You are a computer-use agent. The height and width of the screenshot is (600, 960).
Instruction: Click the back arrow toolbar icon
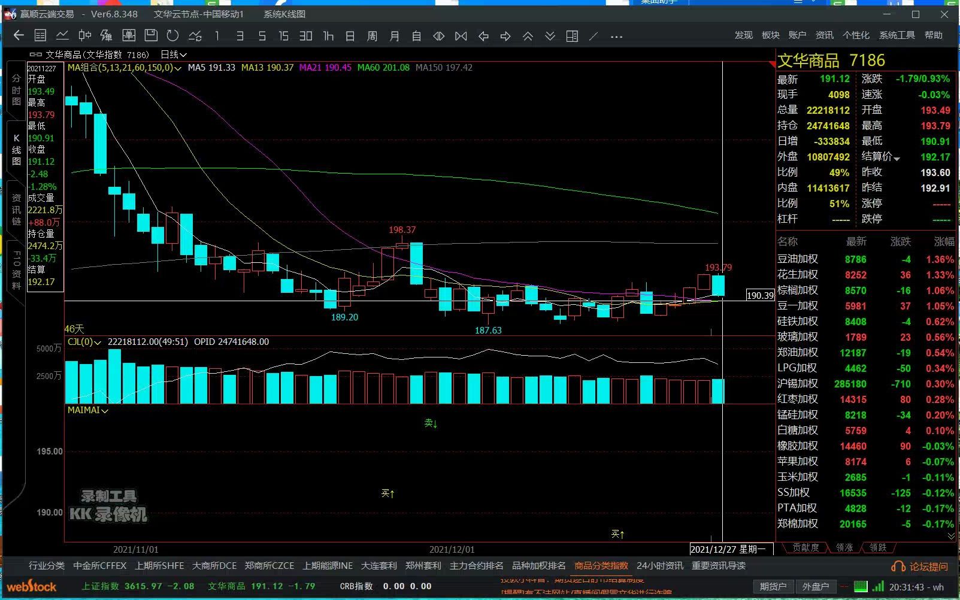(19, 36)
